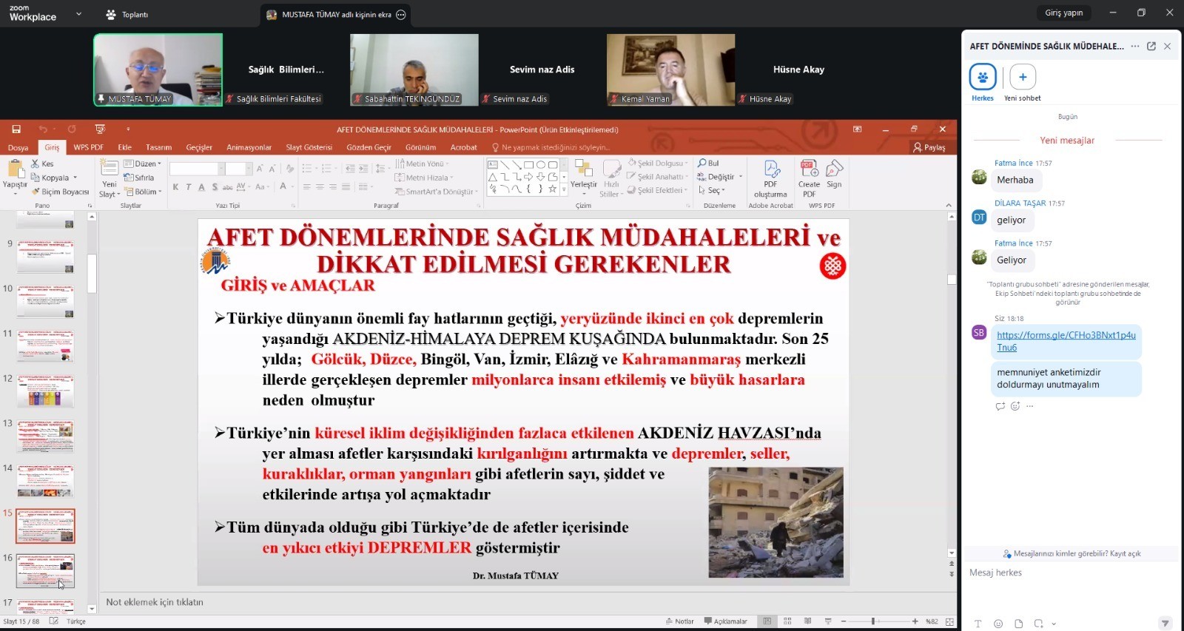Toggle the Açıklamalar comments pane
Viewport: 1184px width, 631px height.
[x=725, y=621]
